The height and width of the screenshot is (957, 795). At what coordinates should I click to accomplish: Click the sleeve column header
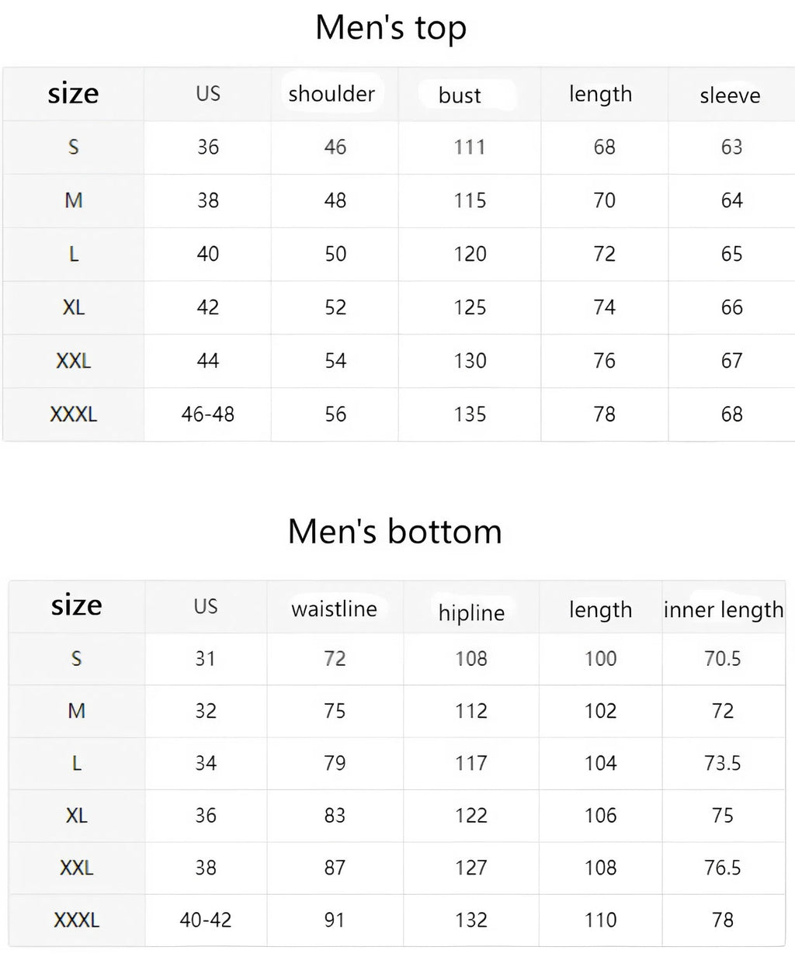730,95
